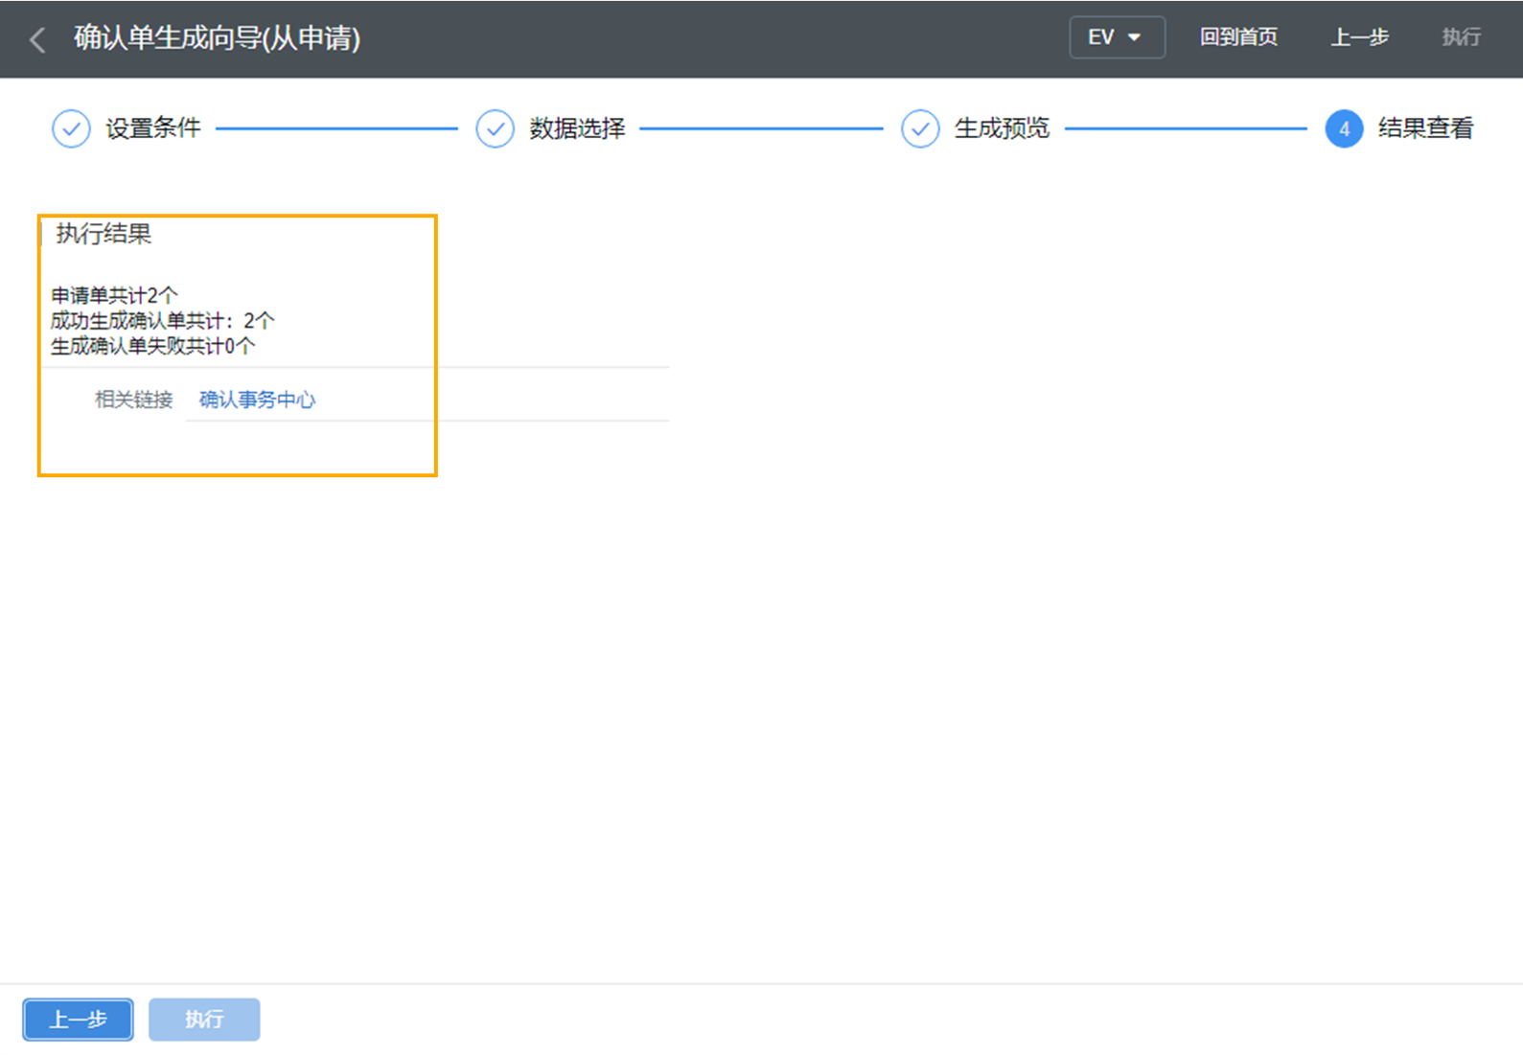This screenshot has height=1055, width=1523.
Task: Click the step 4 circle icon
Action: pyautogui.click(x=1344, y=128)
